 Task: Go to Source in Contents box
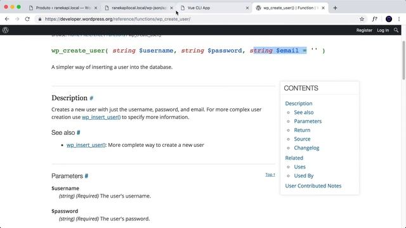(x=302, y=139)
